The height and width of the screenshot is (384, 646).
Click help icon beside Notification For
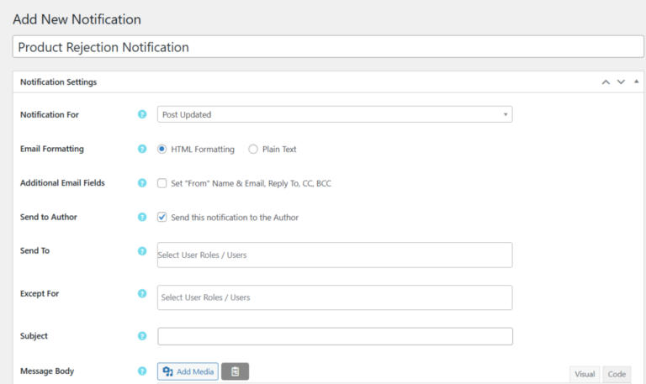pyautogui.click(x=142, y=114)
